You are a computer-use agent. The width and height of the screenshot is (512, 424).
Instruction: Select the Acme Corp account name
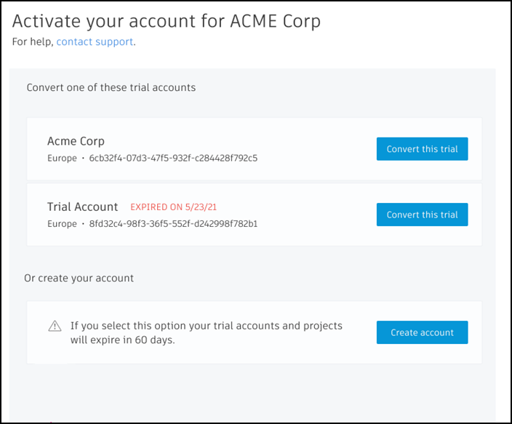pos(76,141)
